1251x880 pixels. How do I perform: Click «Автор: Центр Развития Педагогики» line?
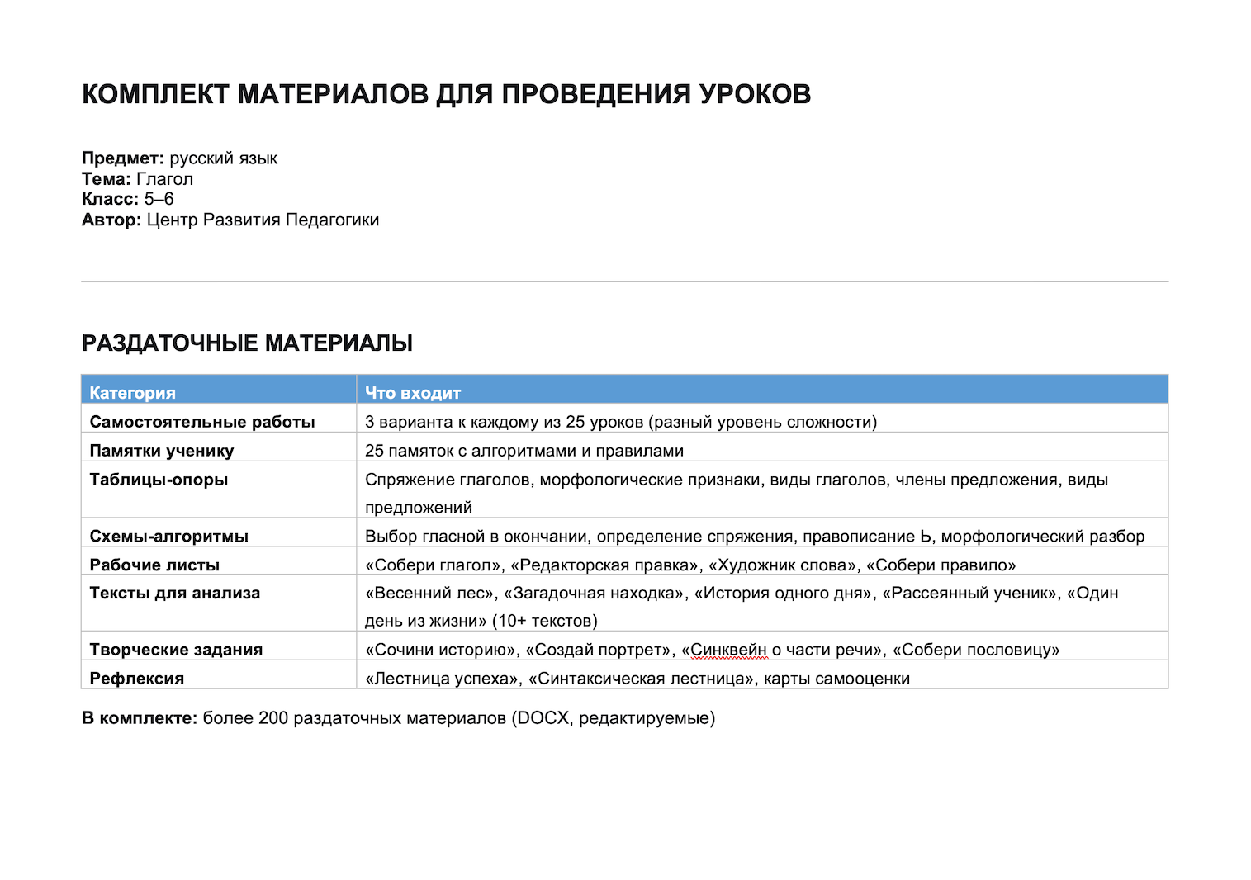230,220
